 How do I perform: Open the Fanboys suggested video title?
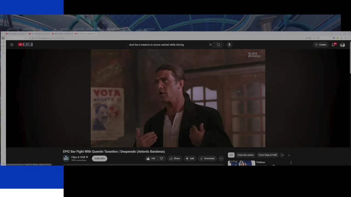point(261,162)
